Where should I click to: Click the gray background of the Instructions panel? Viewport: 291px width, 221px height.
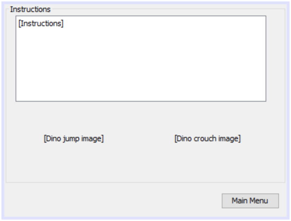coord(141,166)
